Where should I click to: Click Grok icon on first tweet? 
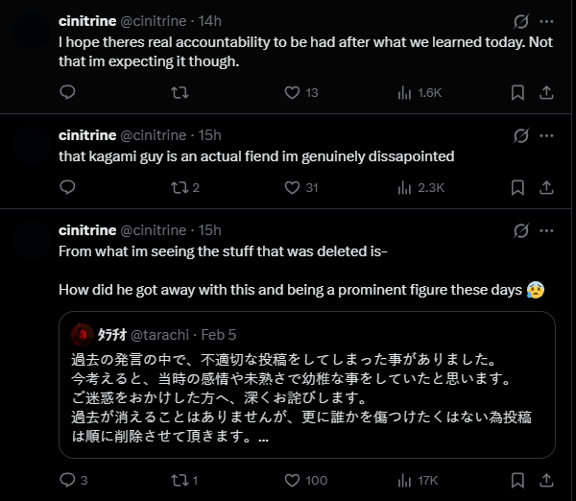pos(521,21)
